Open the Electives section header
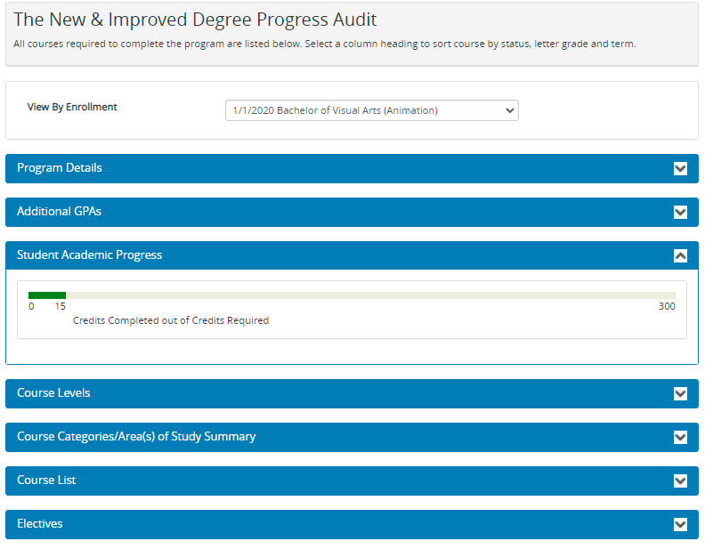The image size is (705, 549). (x=352, y=524)
